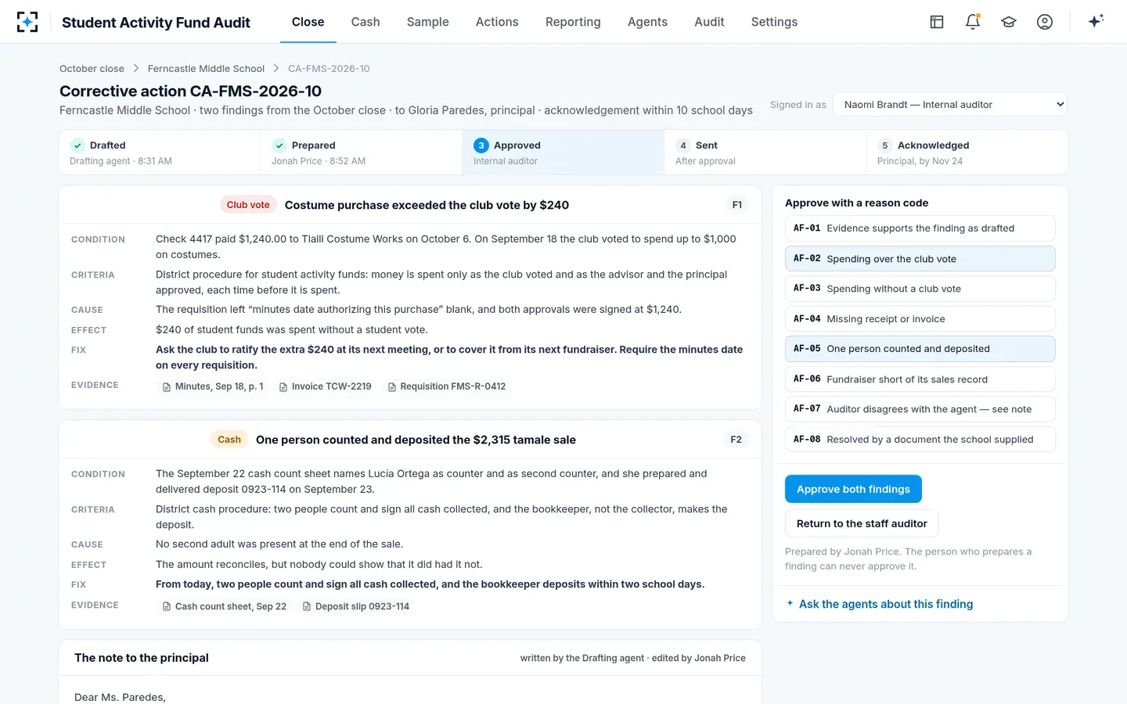Toggle reason code AF-01 Evidence supports finding
This screenshot has width=1127, height=704.
pos(920,228)
